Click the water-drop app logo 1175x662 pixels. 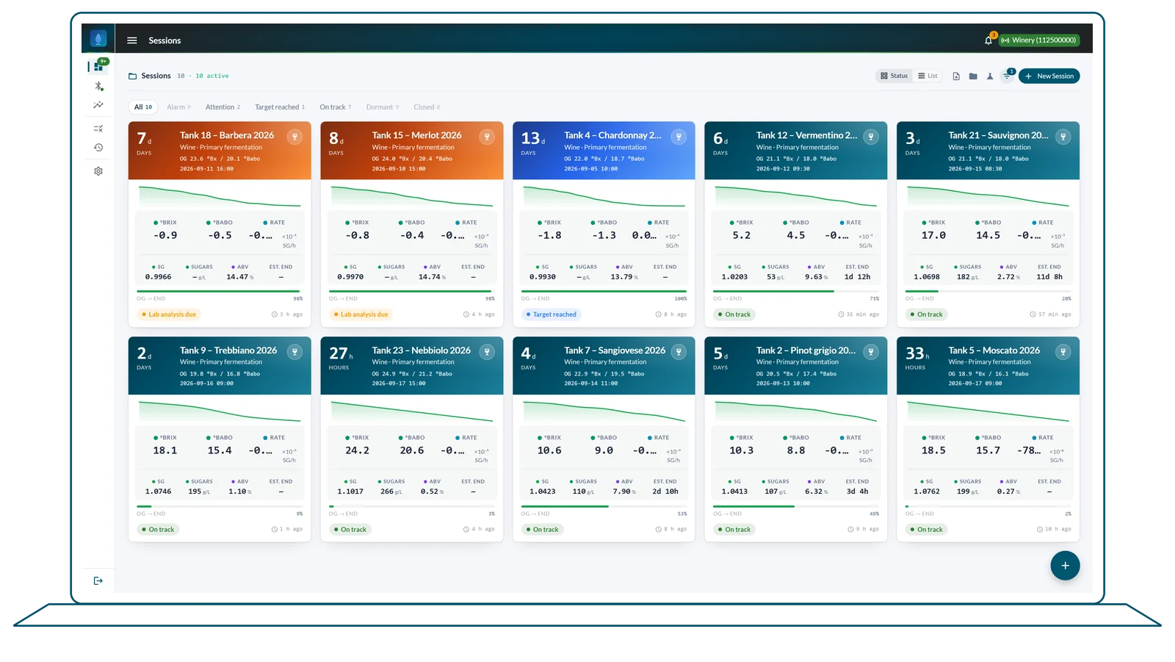[98, 39]
